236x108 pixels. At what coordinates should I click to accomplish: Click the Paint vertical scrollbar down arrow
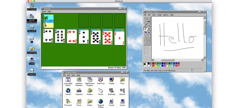[x=204, y=57]
